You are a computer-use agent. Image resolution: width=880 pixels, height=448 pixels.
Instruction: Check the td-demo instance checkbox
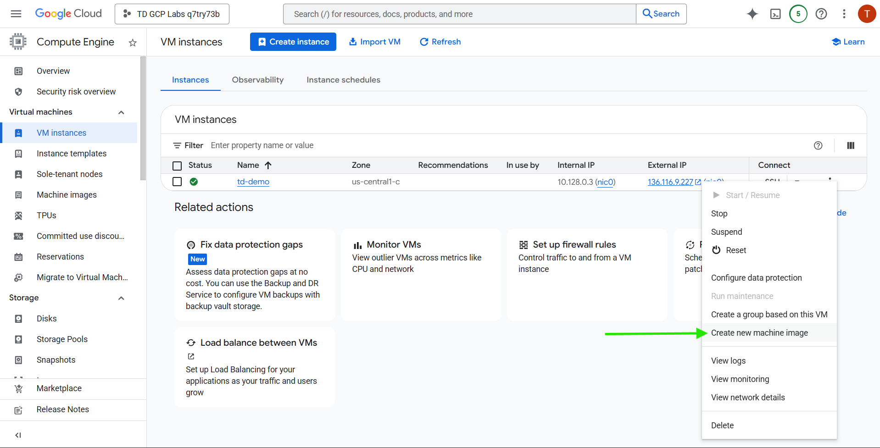(177, 182)
